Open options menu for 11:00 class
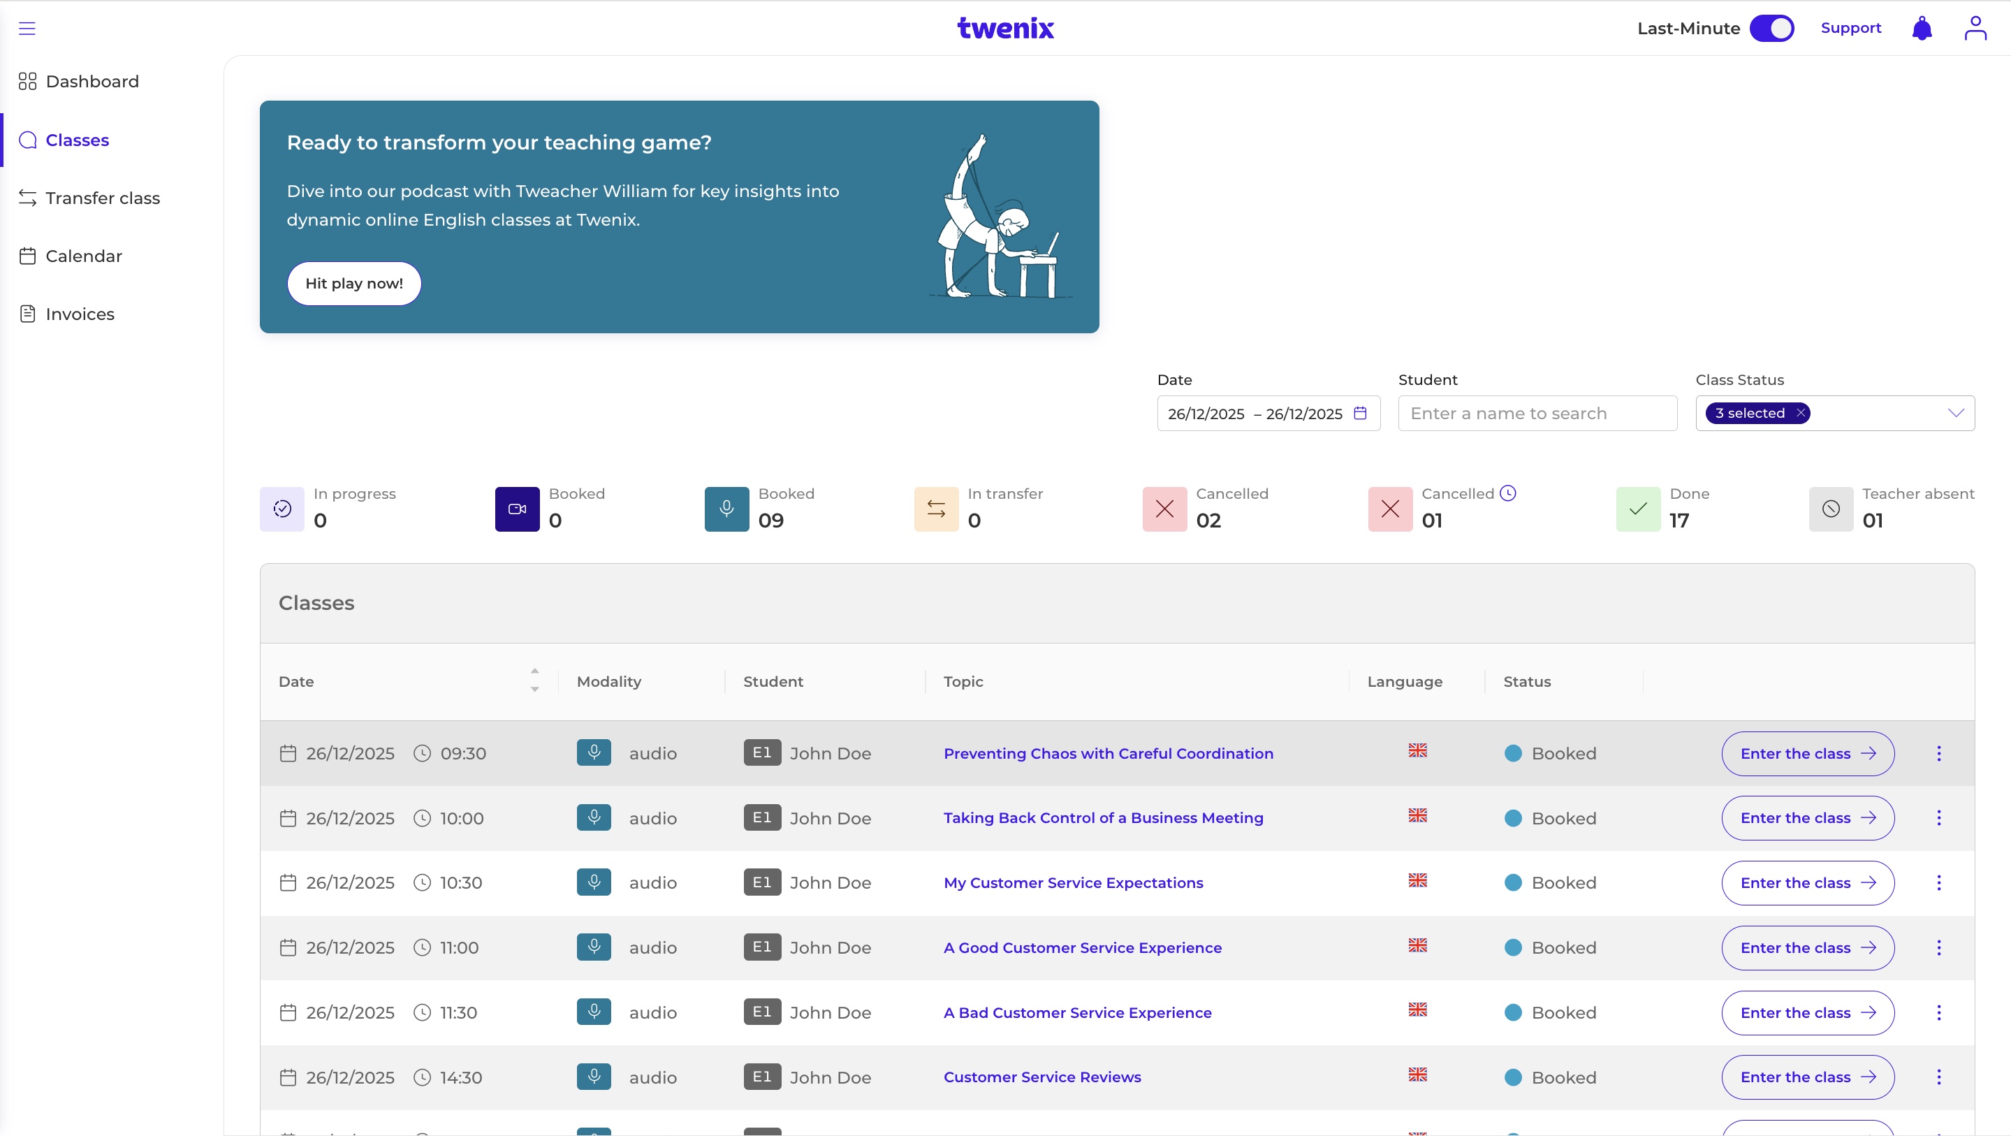 pos(1938,948)
